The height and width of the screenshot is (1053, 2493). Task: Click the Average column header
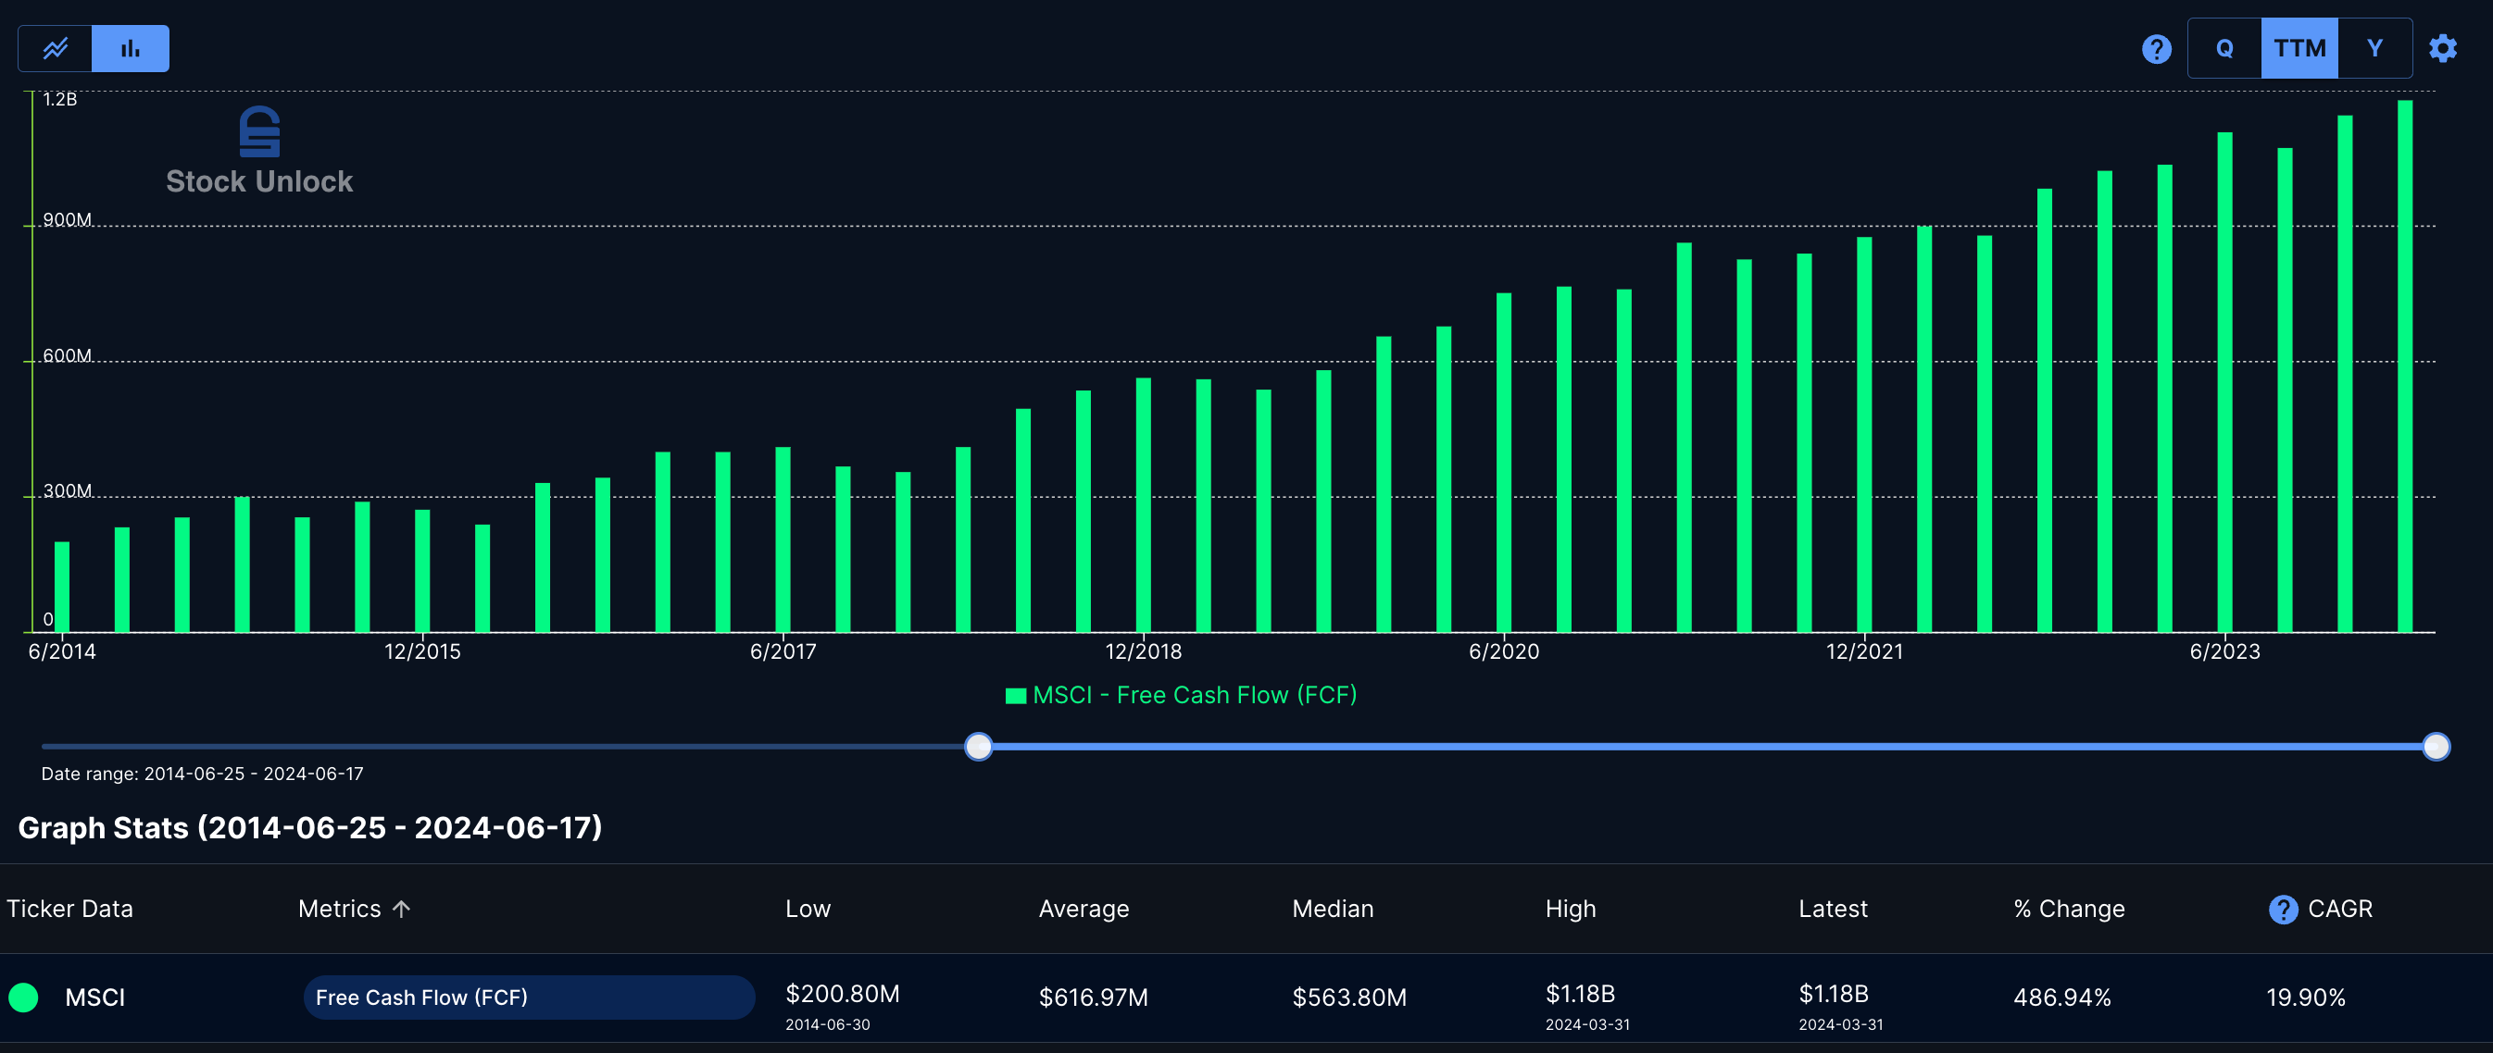(1084, 909)
